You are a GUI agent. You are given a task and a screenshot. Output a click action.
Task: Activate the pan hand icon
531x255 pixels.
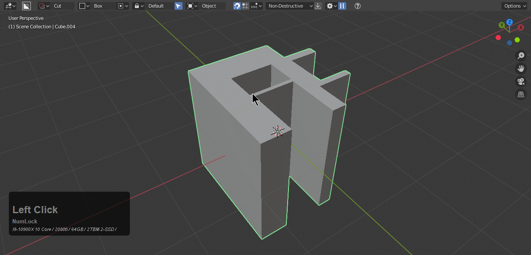[521, 68]
